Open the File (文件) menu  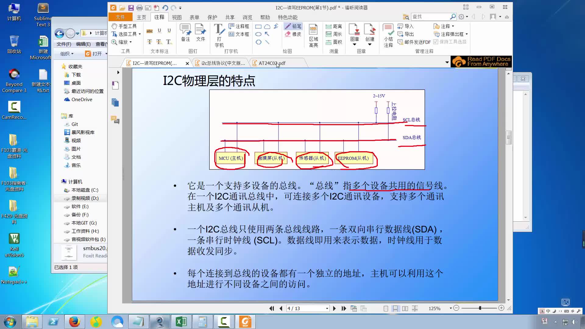(120, 17)
